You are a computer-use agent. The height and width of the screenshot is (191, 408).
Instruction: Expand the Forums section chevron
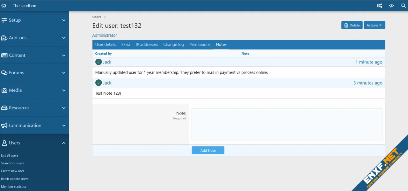[x=64, y=73]
